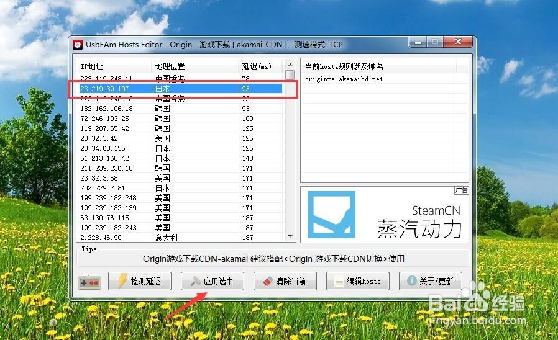Click the 当前hosts规则涉及域名 column header
Image resolution: width=558 pixels, height=340 pixels.
click(x=379, y=66)
